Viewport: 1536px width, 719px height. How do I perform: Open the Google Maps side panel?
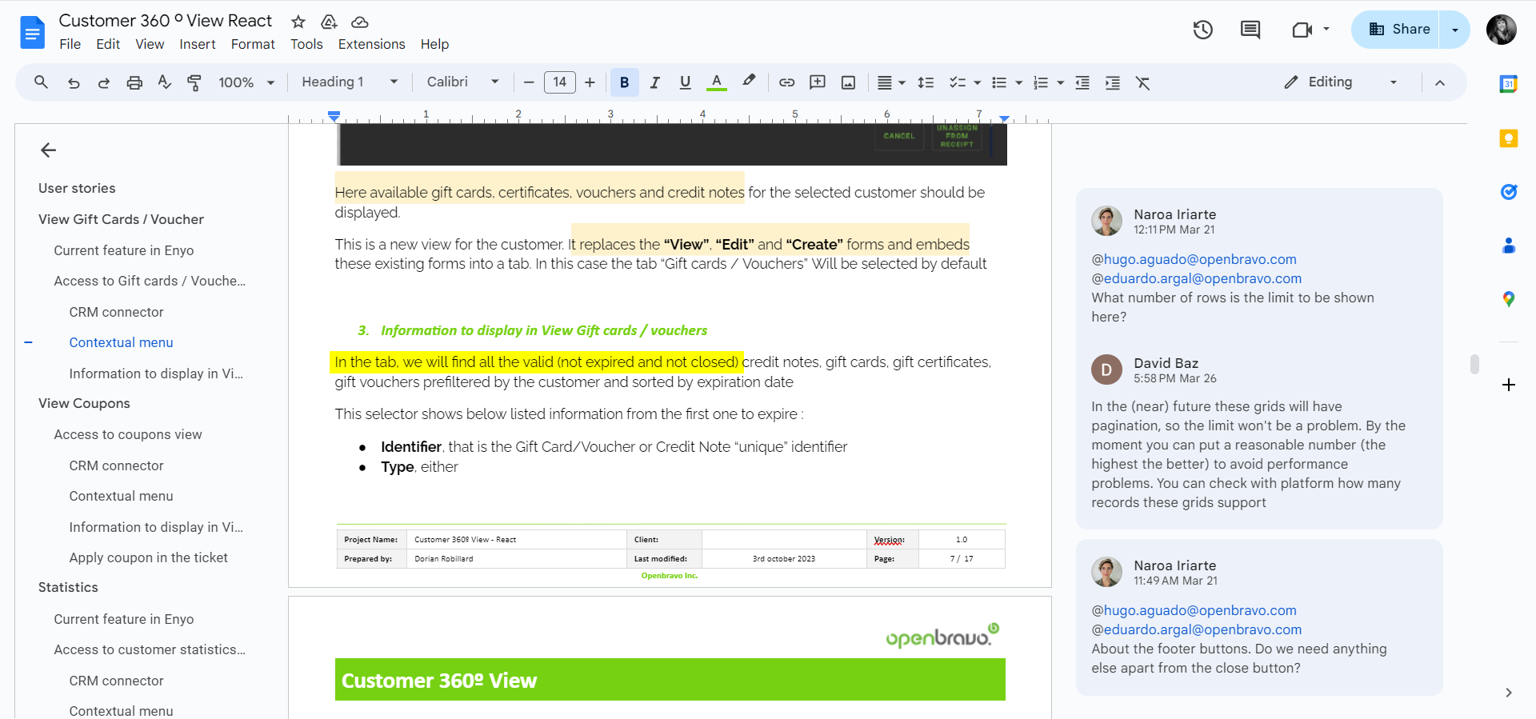pos(1509,299)
